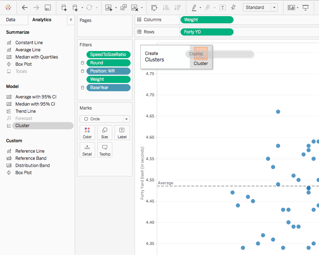The width and height of the screenshot is (319, 255).
Task: Switch to the Data tab
Action: point(11,20)
